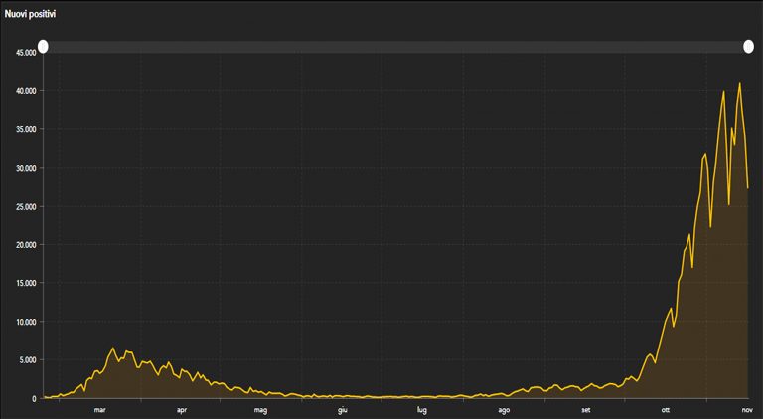Click the 'set' month label

[586, 410]
